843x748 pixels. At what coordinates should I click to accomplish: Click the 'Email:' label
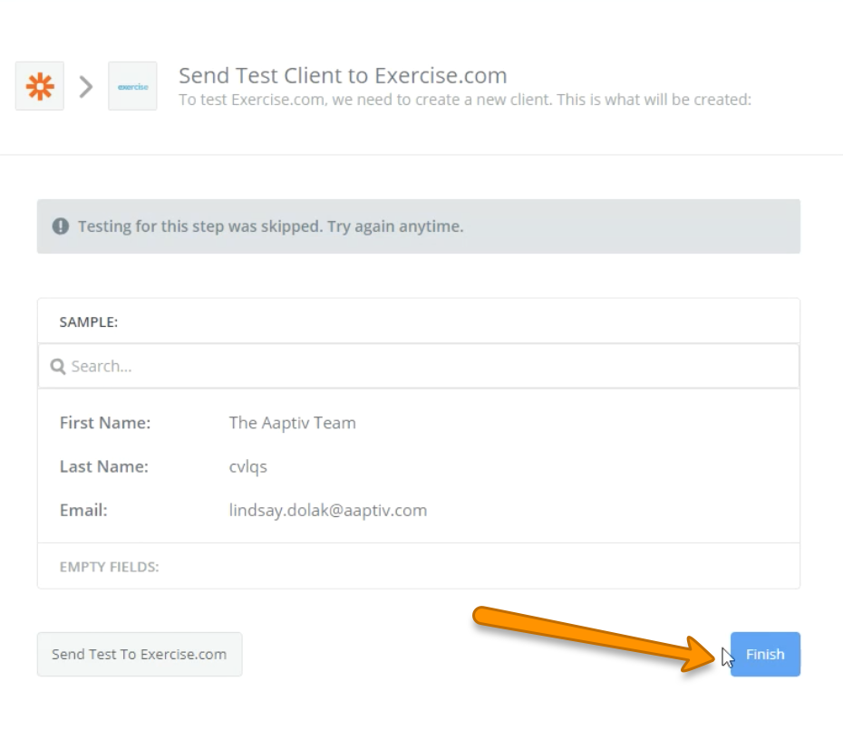point(83,510)
